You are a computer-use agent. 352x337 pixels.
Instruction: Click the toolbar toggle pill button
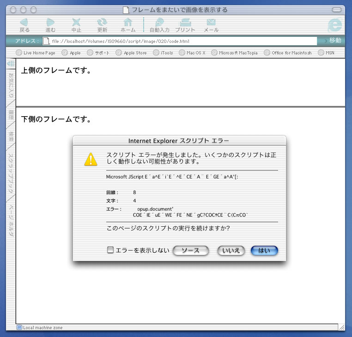(337, 10)
